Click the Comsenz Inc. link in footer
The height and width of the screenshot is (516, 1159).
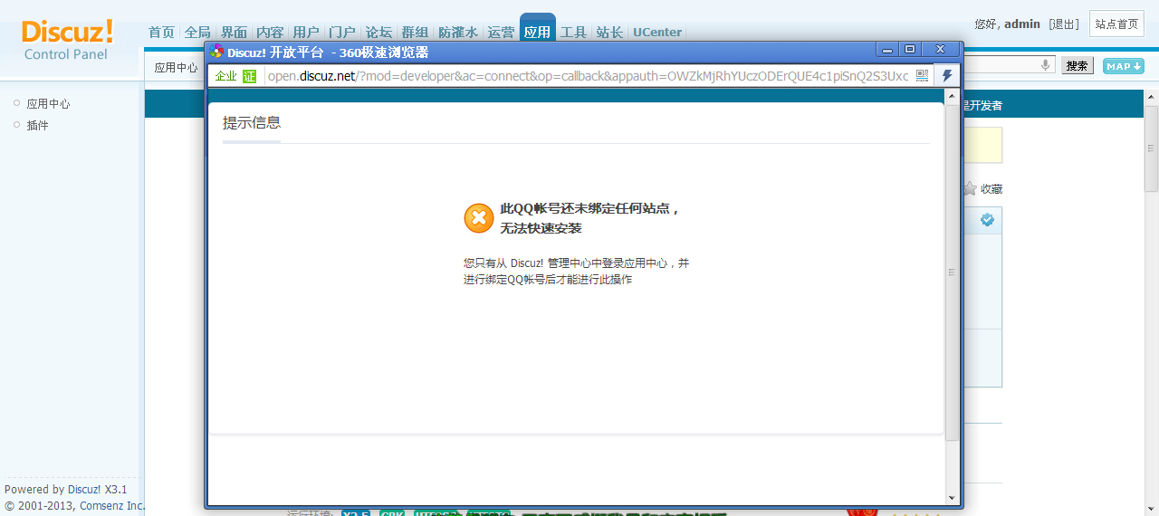(x=112, y=506)
